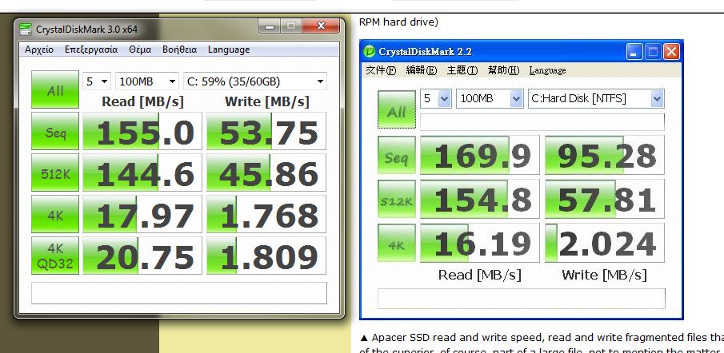This screenshot has width=724, height=353.
Task: Click Read [MB/s] label in CrystalDiskMark 2.2
Action: pyautogui.click(x=480, y=275)
